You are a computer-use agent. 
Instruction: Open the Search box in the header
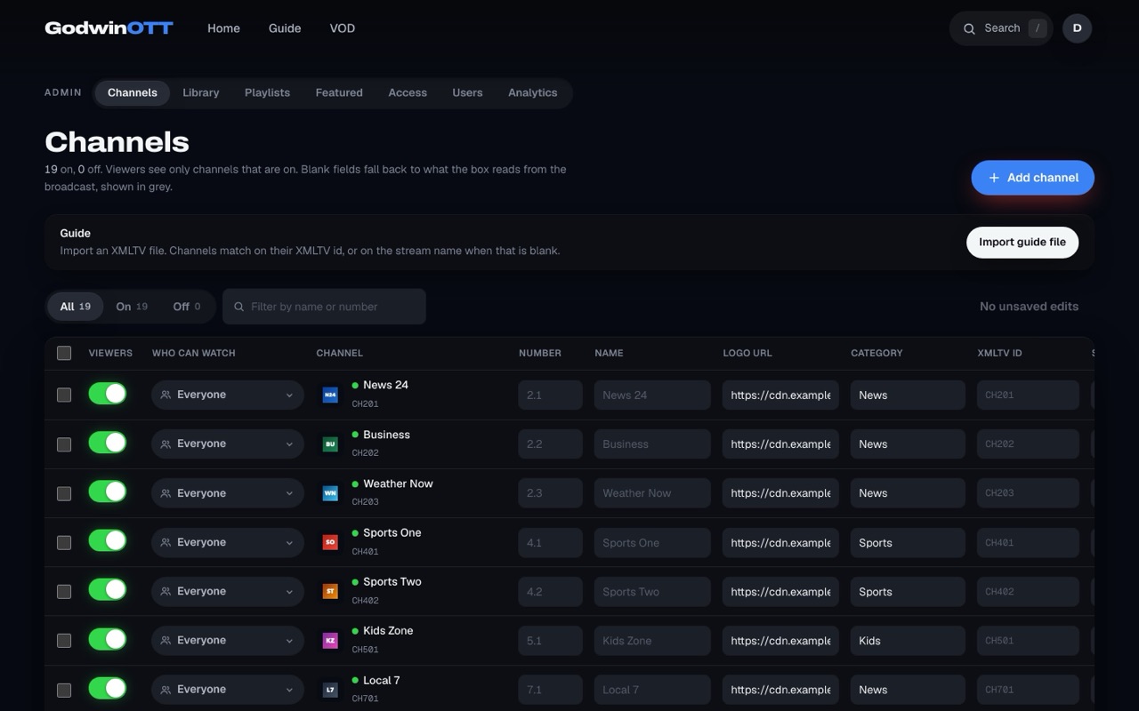point(1001,28)
